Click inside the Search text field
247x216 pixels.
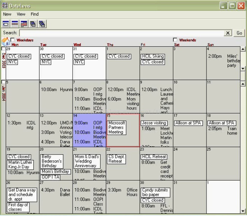121,33
